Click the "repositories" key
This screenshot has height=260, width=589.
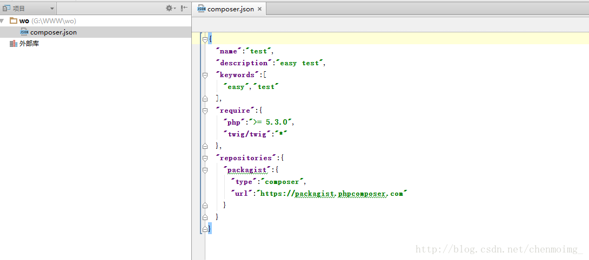click(x=246, y=159)
